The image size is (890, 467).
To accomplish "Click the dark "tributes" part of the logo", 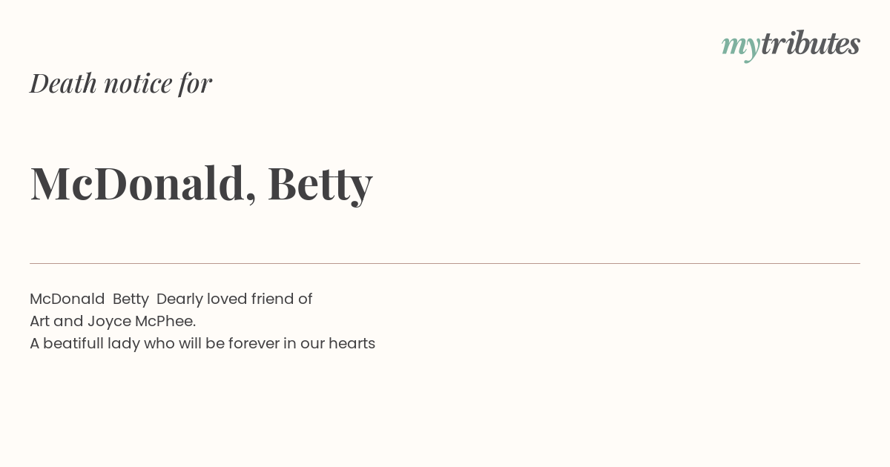I will (811, 44).
